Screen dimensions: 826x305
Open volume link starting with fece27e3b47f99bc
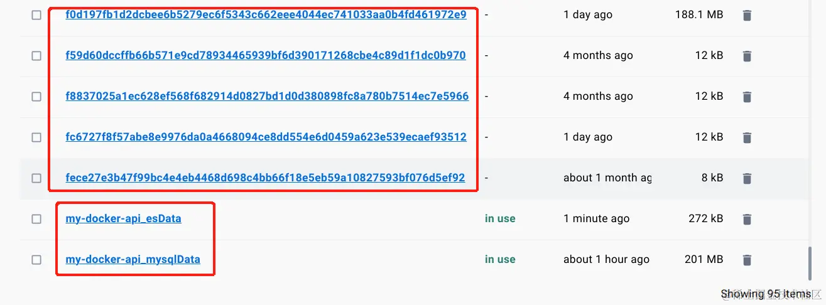click(x=265, y=178)
